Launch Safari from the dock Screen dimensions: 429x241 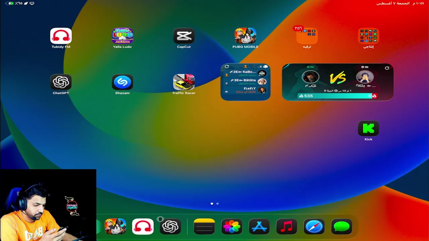[x=314, y=227]
